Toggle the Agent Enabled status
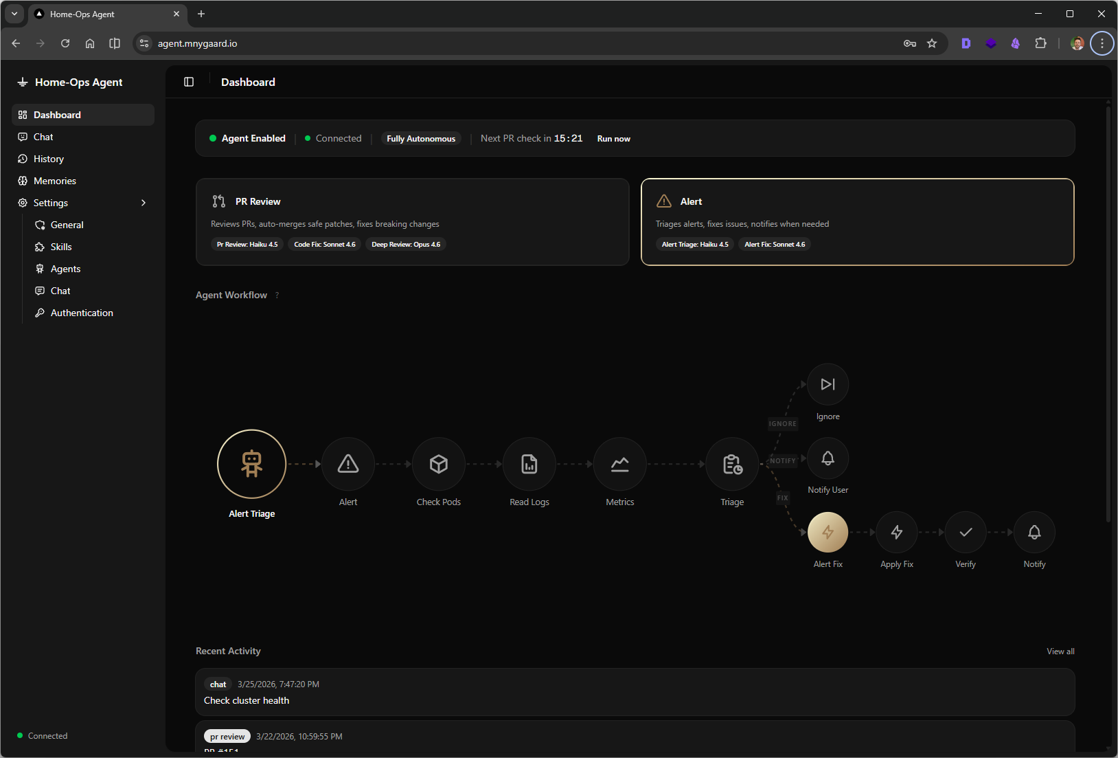Image resolution: width=1118 pixels, height=758 pixels. [247, 138]
